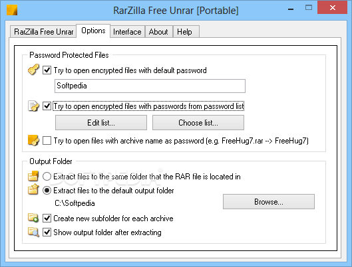Click the new subfolder icon with plus
The image size is (352, 267).
pyautogui.click(x=33, y=218)
